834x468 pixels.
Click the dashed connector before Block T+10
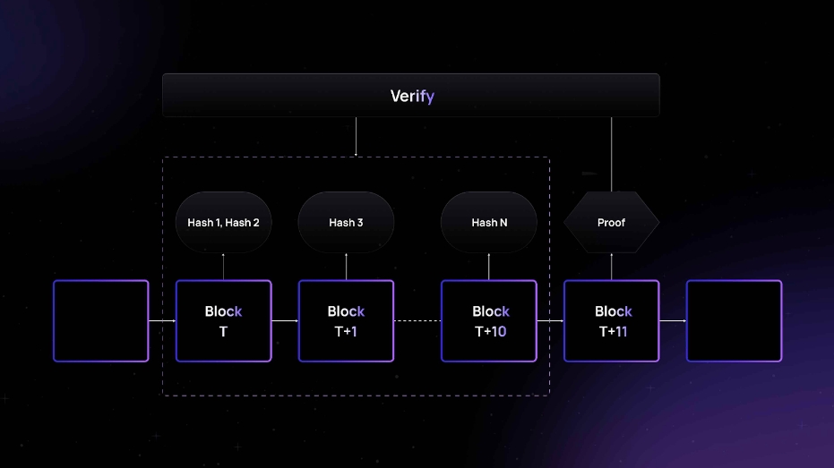(417, 320)
